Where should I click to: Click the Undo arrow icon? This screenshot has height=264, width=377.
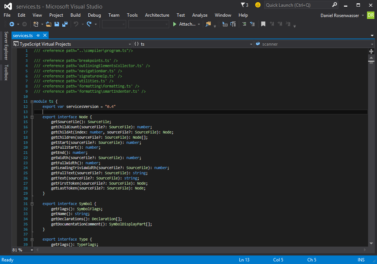click(76, 24)
